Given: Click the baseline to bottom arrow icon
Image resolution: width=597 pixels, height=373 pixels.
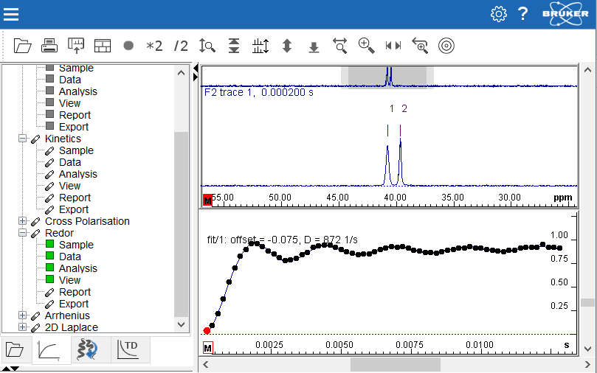Looking at the screenshot, I should [x=314, y=47].
